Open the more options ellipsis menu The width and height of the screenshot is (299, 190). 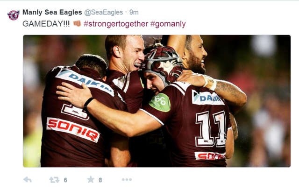coord(127,180)
